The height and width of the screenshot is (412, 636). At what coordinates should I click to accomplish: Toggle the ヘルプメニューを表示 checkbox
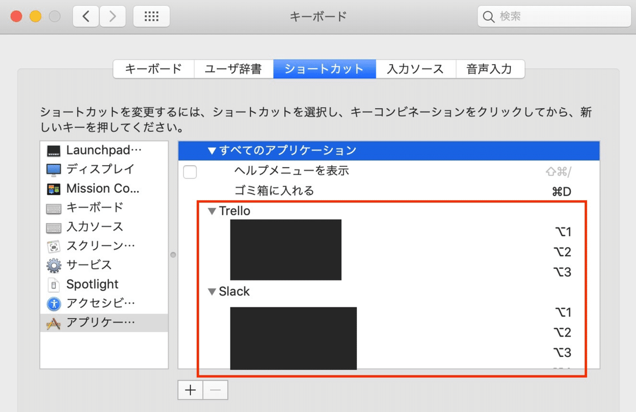tap(190, 172)
